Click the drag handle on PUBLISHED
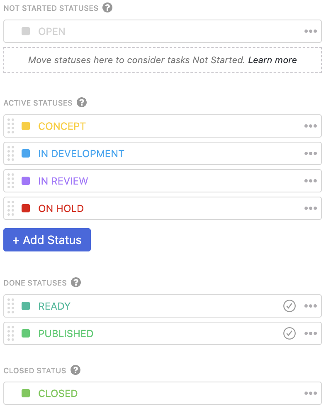The width and height of the screenshot is (326, 409). [x=11, y=333]
